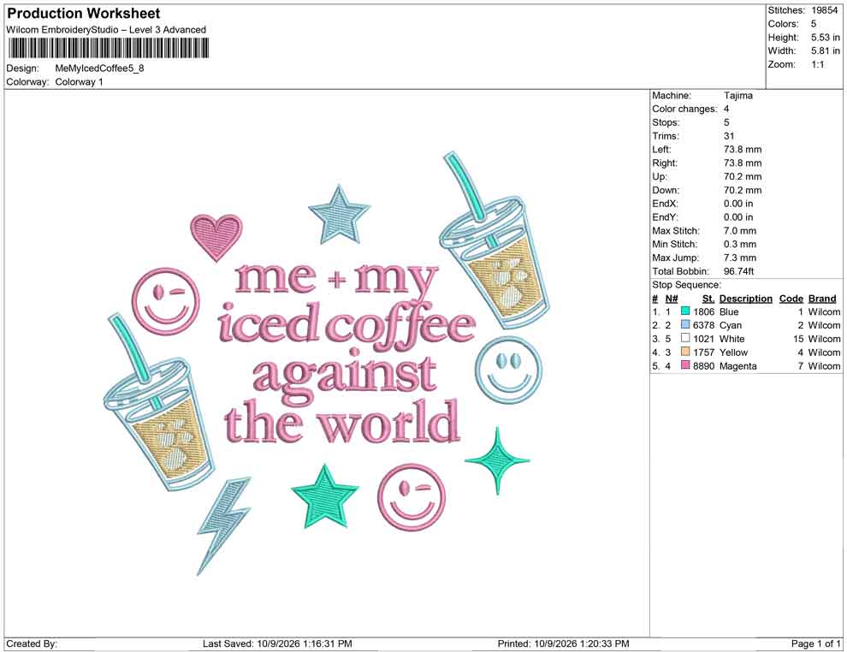The height and width of the screenshot is (652, 847).
Task: Click the 'White' description in stop sequence
Action: [732, 339]
